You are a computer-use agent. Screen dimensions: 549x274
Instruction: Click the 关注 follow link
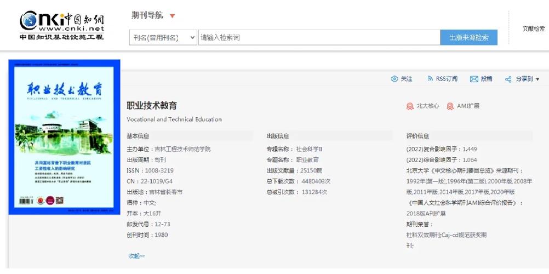point(407,79)
